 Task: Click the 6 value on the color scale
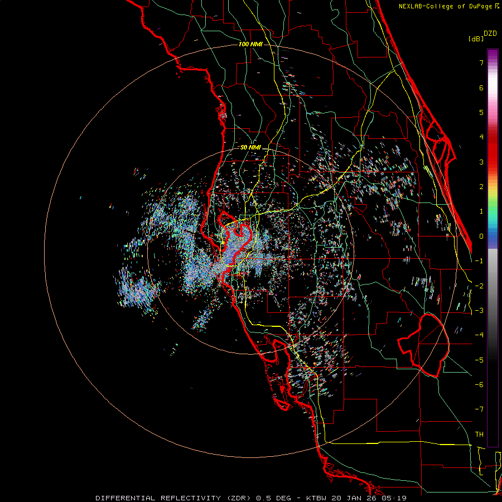click(481, 88)
